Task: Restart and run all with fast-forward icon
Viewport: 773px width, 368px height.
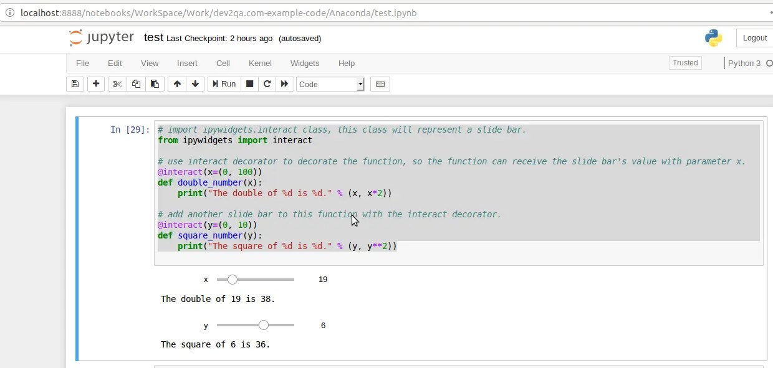Action: pyautogui.click(x=284, y=83)
